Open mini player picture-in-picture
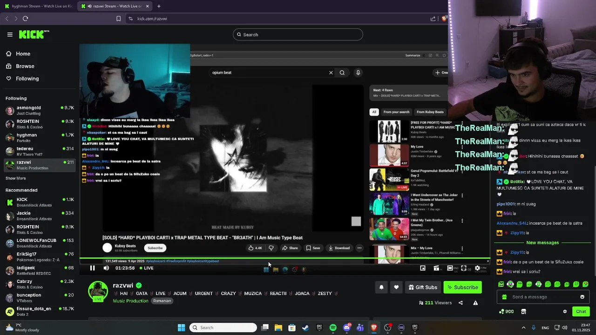The width and height of the screenshot is (596, 335). (x=423, y=268)
